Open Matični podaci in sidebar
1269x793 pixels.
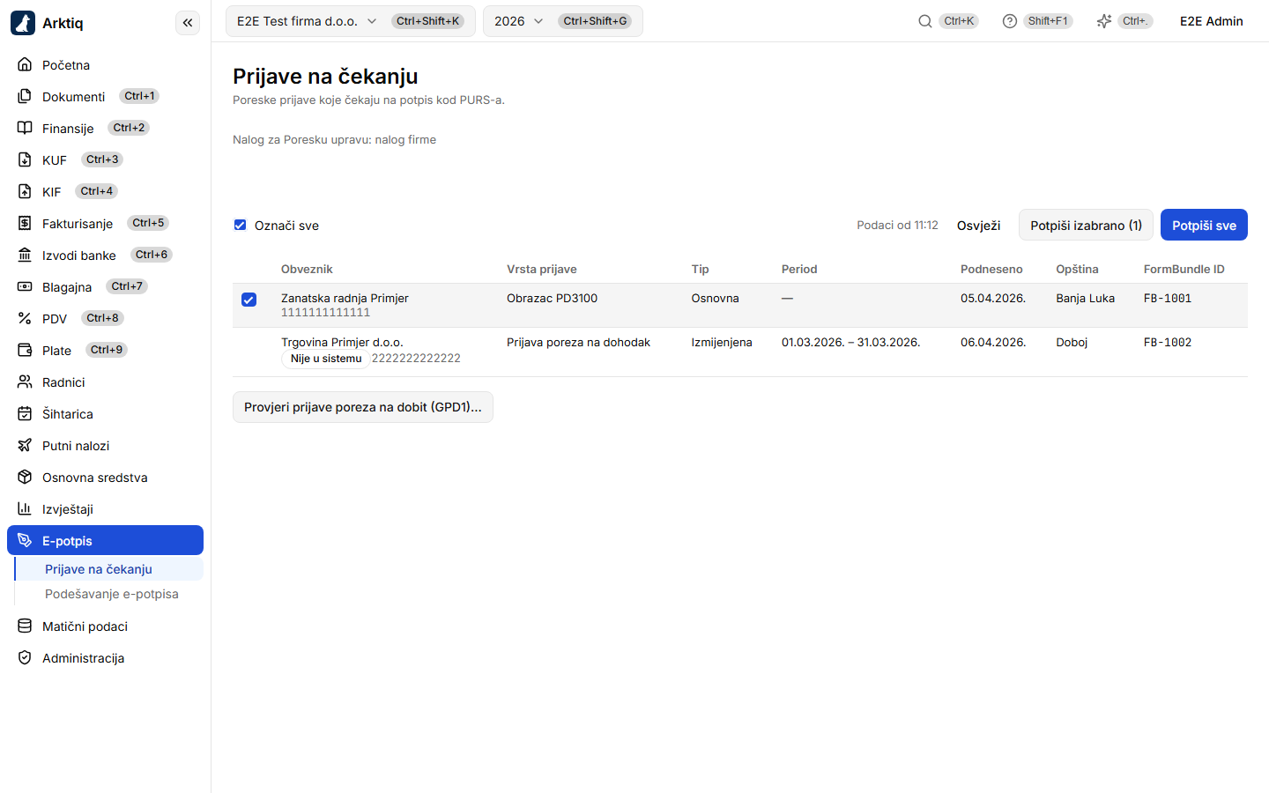105,626
